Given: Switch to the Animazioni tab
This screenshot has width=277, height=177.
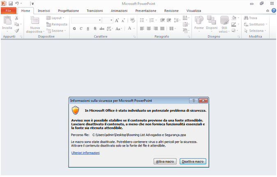Looking at the screenshot, I should click(x=119, y=11).
